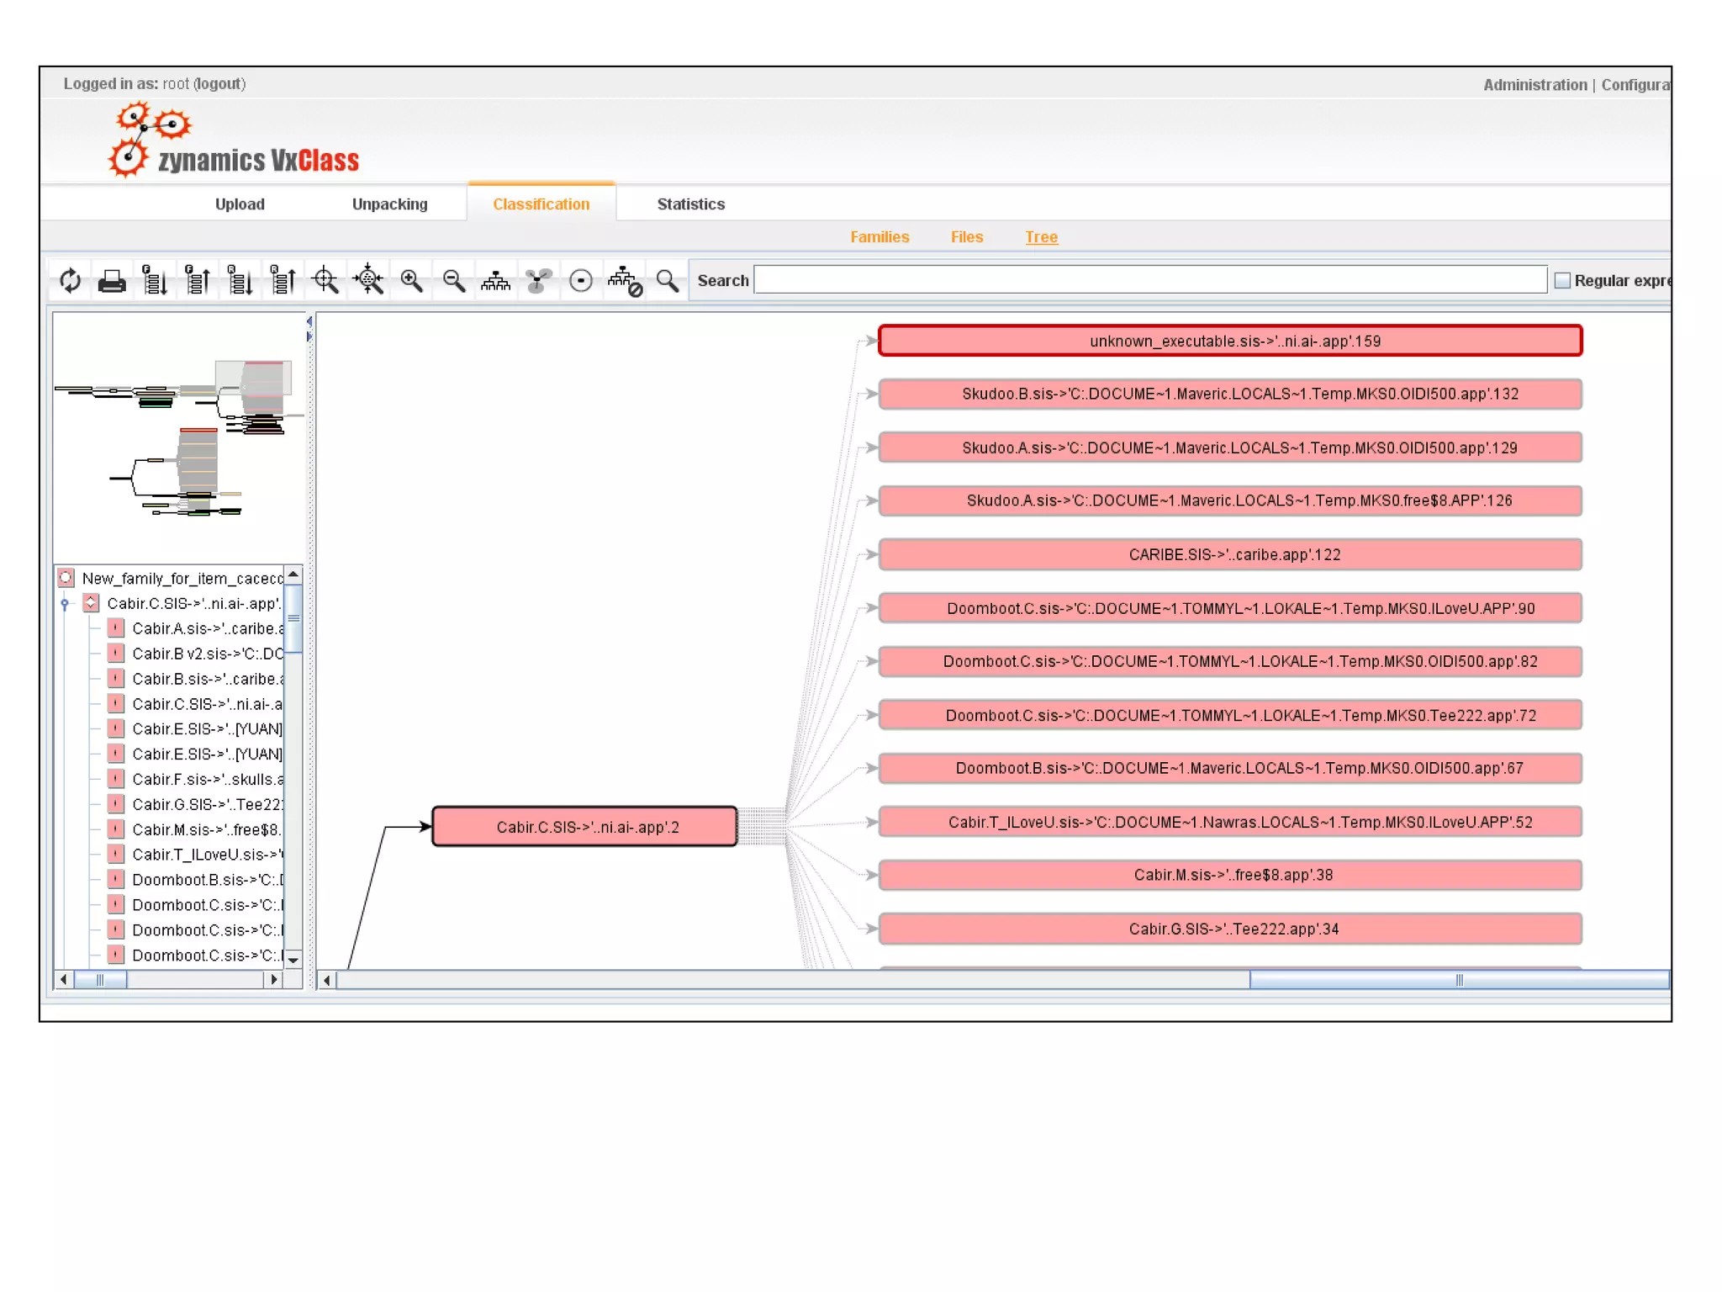Click the zoom in magnifier icon

click(x=411, y=281)
